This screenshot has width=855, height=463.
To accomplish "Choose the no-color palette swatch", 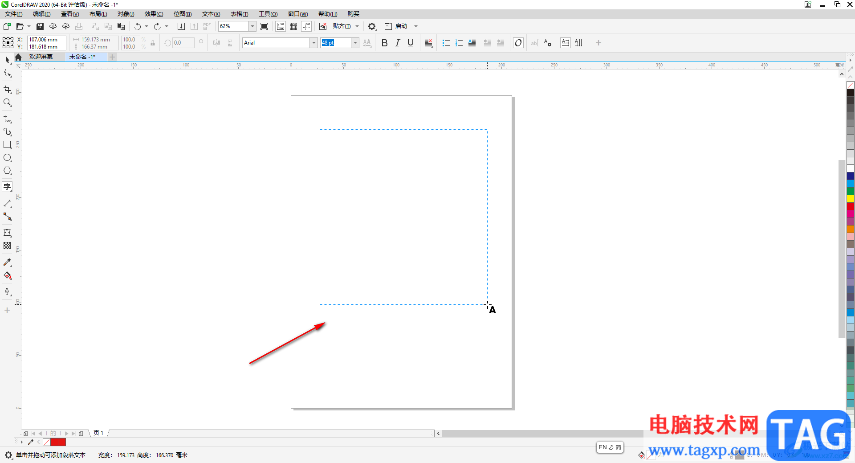I will coord(851,85).
